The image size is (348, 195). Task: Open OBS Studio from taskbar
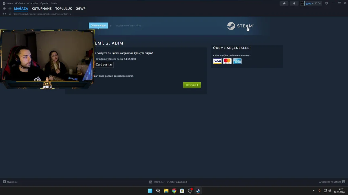click(x=190, y=191)
